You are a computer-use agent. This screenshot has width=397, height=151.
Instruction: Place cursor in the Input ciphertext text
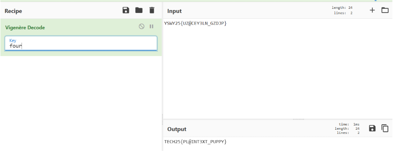(195, 23)
